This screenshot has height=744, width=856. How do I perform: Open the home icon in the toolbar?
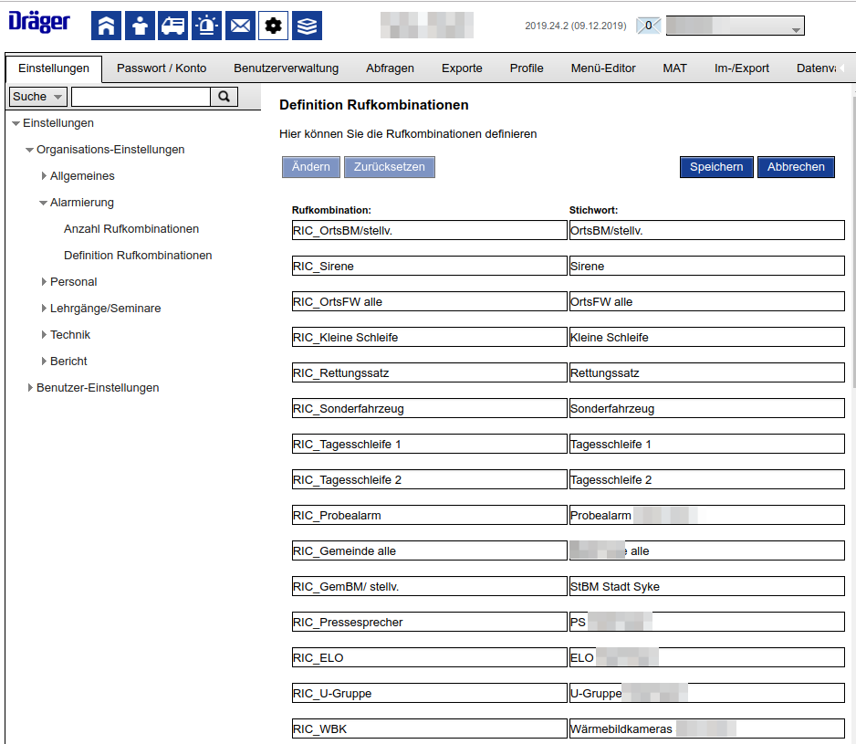click(106, 26)
